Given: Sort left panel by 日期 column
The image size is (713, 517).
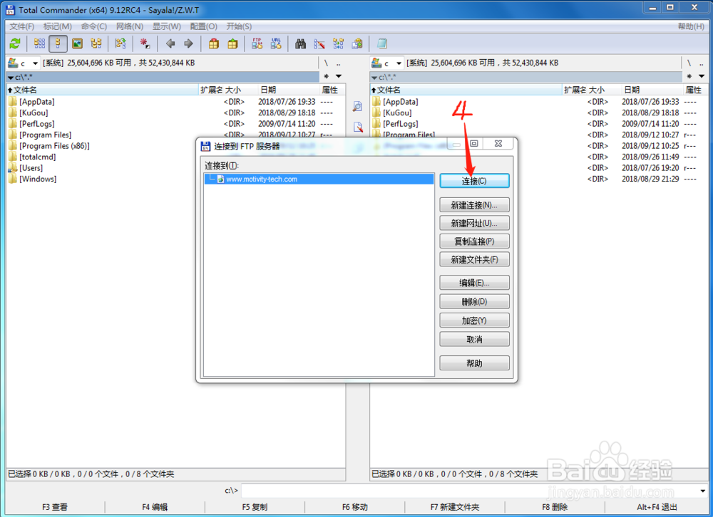Looking at the screenshot, I should [x=289, y=90].
